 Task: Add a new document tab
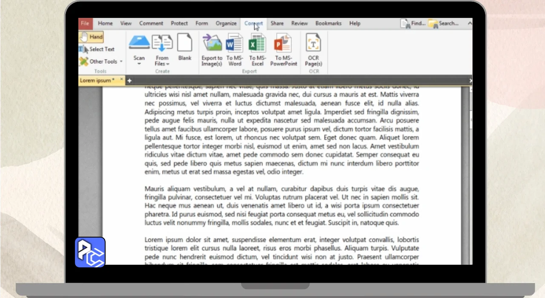click(x=129, y=80)
